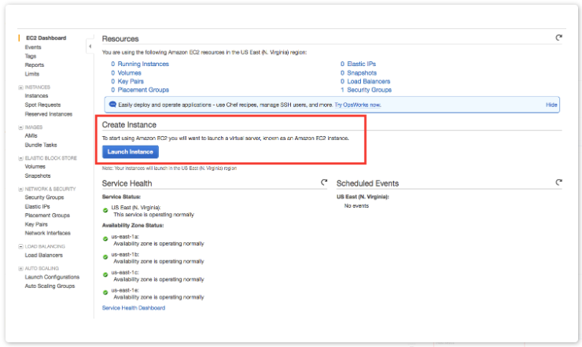Open Network Interfaces page
Viewport: 582px width, 347px height.
click(48, 234)
